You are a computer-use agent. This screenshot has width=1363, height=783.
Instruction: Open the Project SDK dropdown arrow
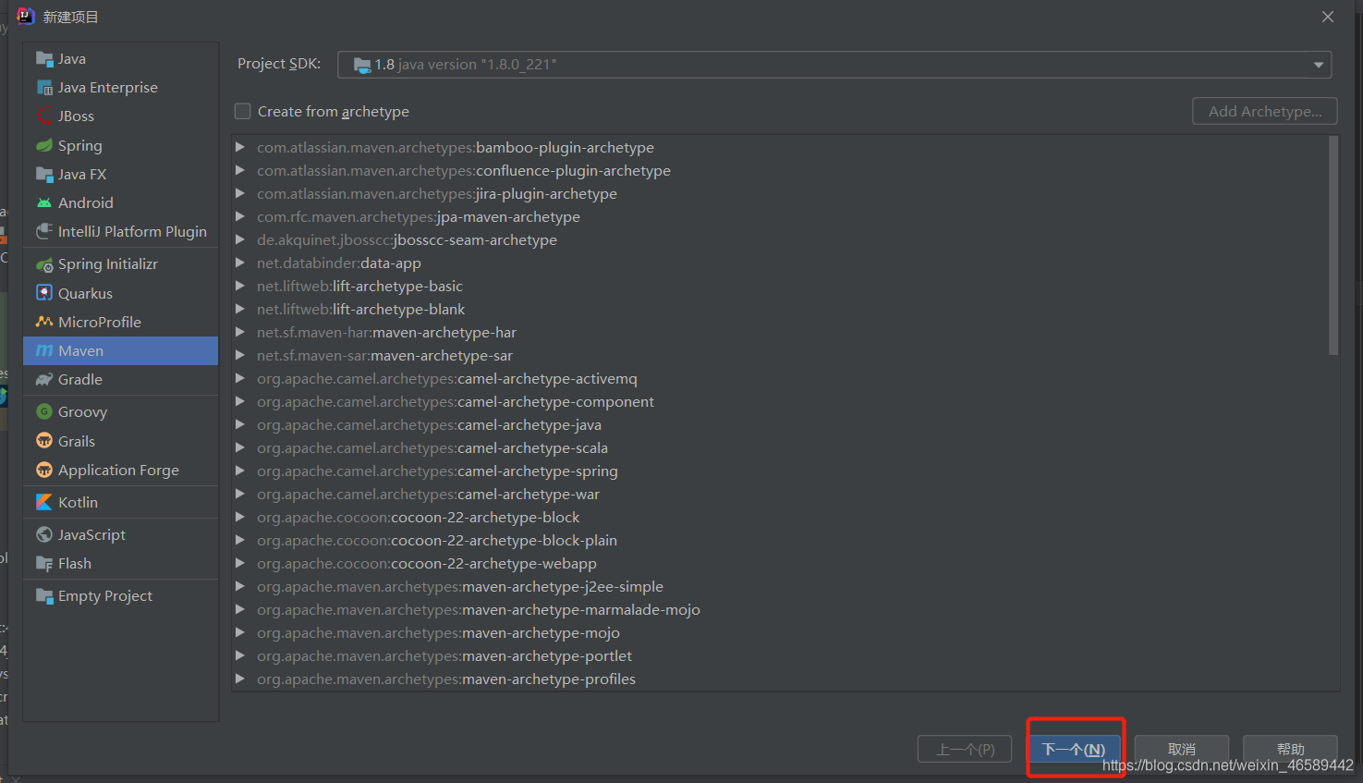pyautogui.click(x=1319, y=65)
